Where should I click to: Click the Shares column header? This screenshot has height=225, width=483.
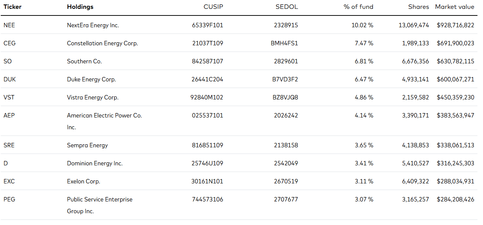click(x=419, y=7)
